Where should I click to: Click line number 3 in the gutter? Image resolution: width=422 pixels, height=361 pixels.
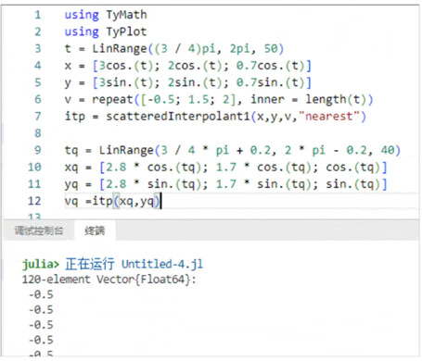(x=38, y=49)
